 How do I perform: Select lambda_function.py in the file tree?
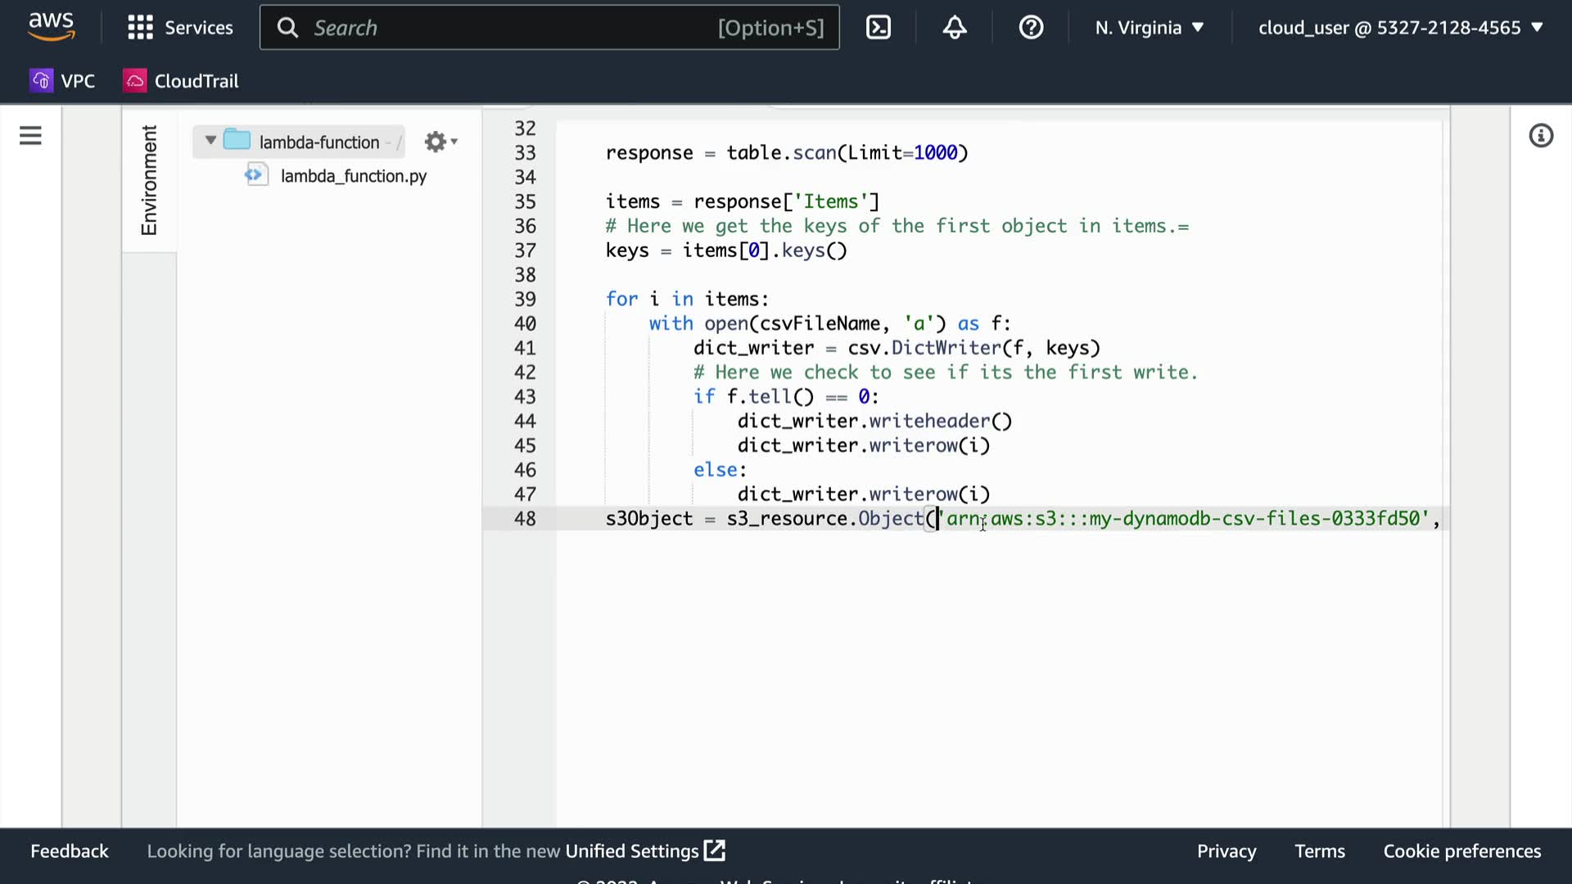(x=353, y=176)
